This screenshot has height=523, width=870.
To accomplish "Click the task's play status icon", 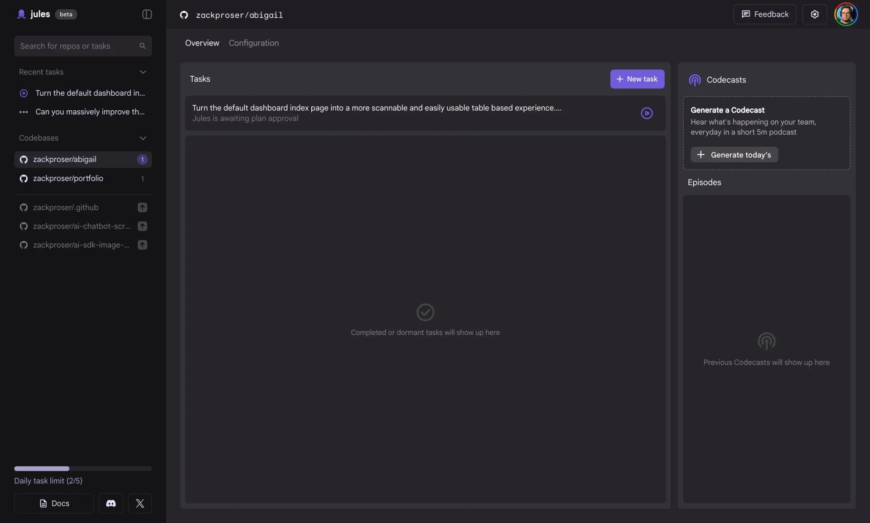I will (x=646, y=113).
